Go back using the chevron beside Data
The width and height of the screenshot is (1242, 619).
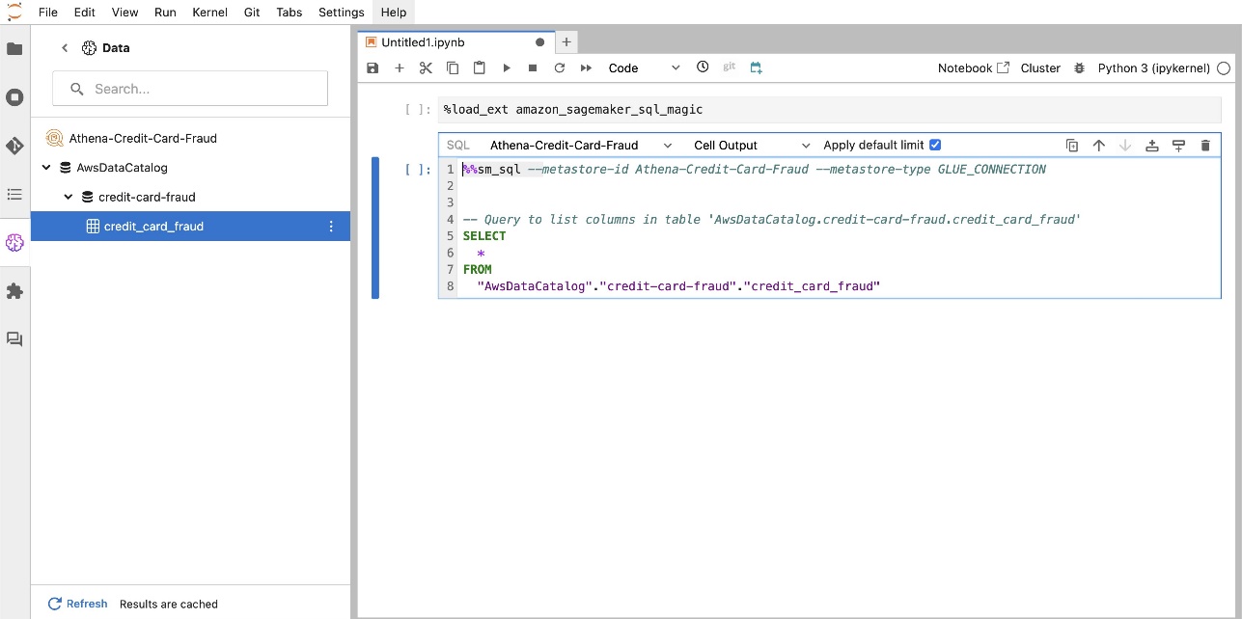[x=65, y=48]
